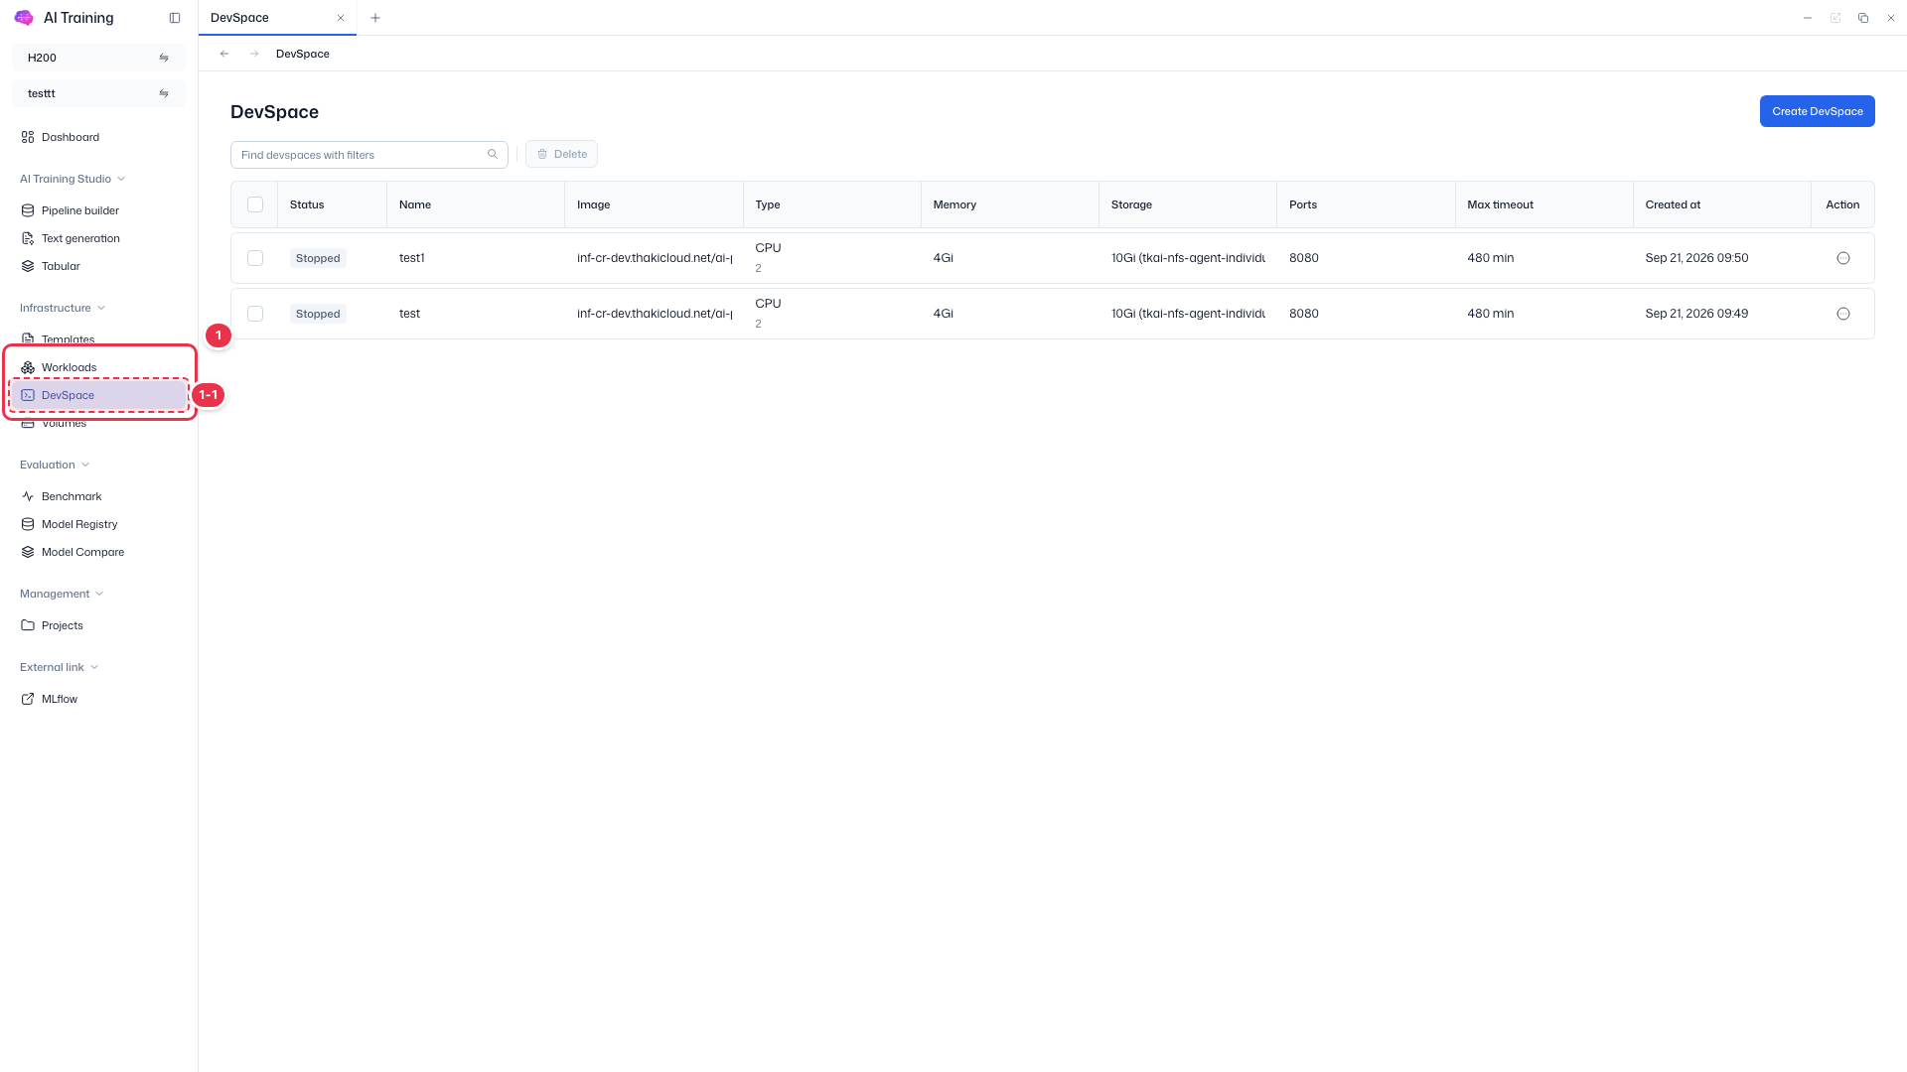Collapse the sidebar panel icon

tap(175, 18)
